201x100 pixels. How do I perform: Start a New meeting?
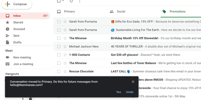(x=22, y=57)
